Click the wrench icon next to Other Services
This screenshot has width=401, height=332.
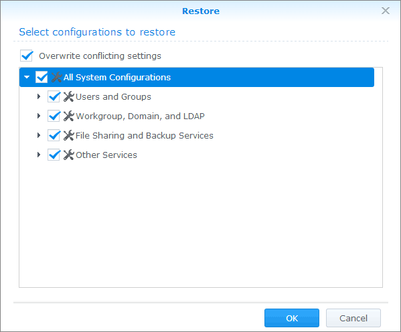(x=68, y=155)
